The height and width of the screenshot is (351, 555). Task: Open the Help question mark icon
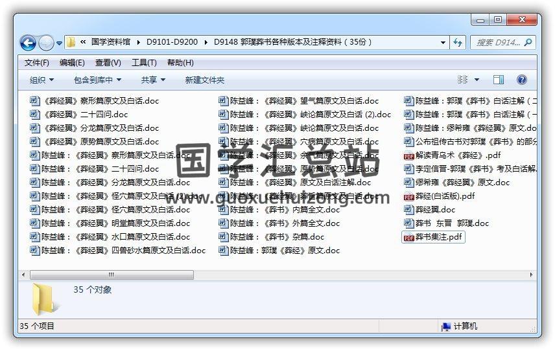click(521, 80)
